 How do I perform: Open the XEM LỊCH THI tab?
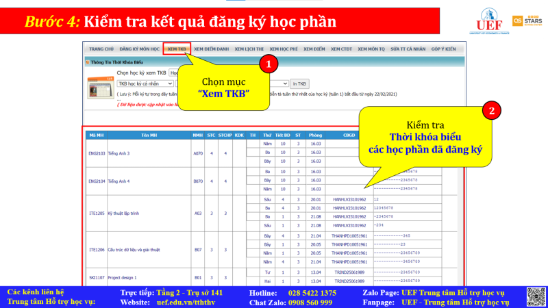coord(251,49)
